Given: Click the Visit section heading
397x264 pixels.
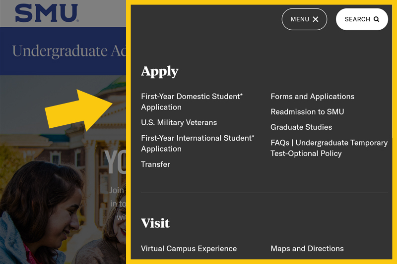Looking at the screenshot, I should tap(155, 223).
